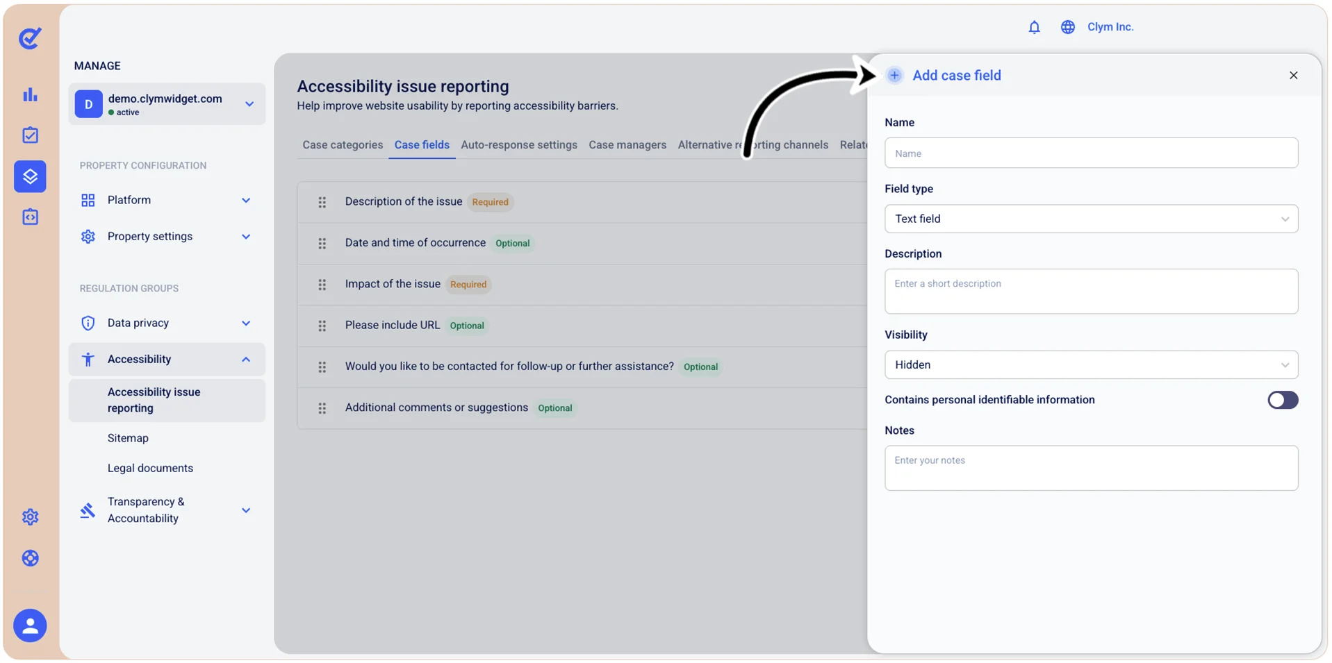The width and height of the screenshot is (1332, 663).
Task: Click into the Notes text area
Action: [x=1091, y=469]
